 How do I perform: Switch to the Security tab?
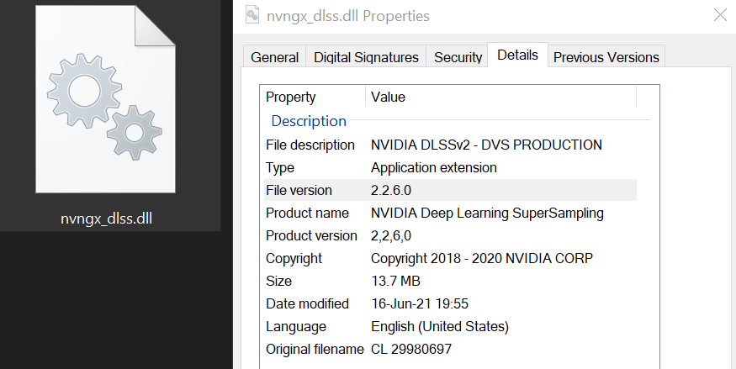click(x=458, y=57)
